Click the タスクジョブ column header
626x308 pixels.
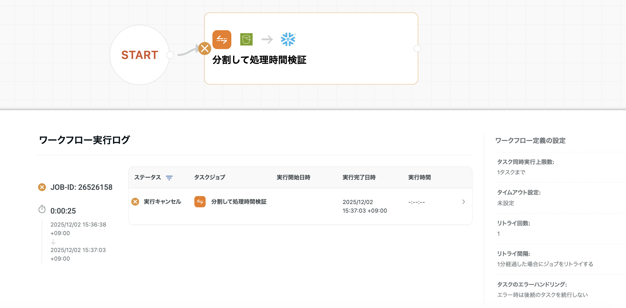[x=209, y=177]
